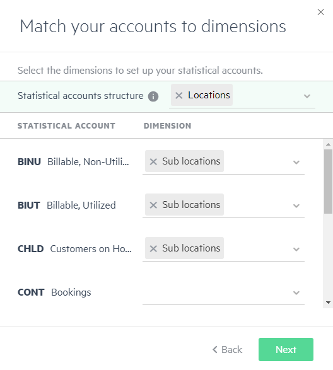The height and width of the screenshot is (370, 333).
Task: Click the Next button
Action: tap(286, 349)
